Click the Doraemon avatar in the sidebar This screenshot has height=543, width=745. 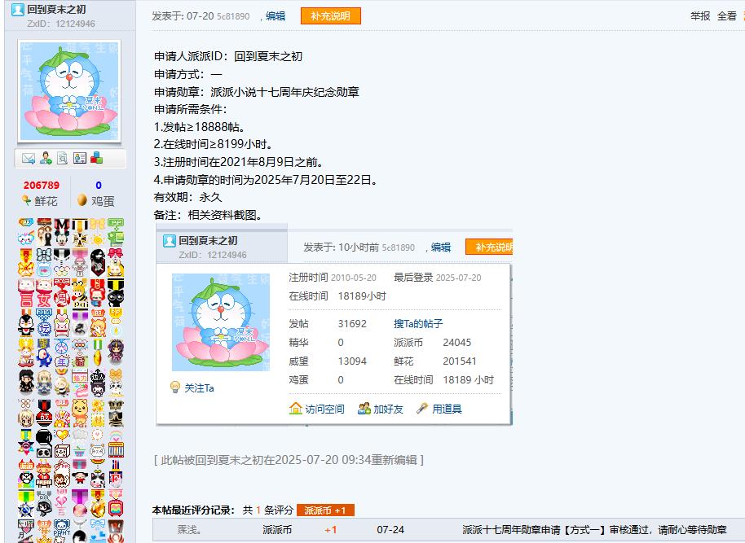pos(69,90)
